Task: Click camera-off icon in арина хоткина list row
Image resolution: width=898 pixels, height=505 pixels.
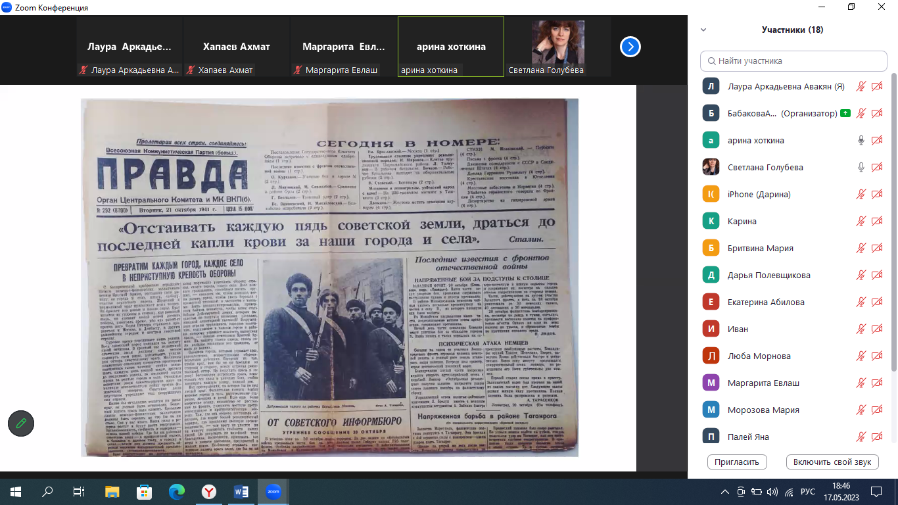Action: (877, 140)
